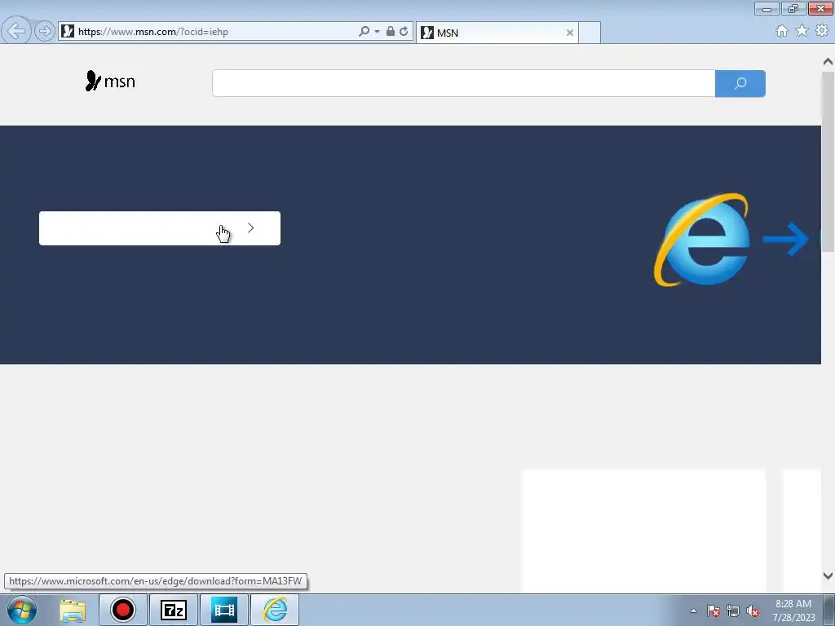Open Favorites star icon
The width and height of the screenshot is (835, 626).
802,31
